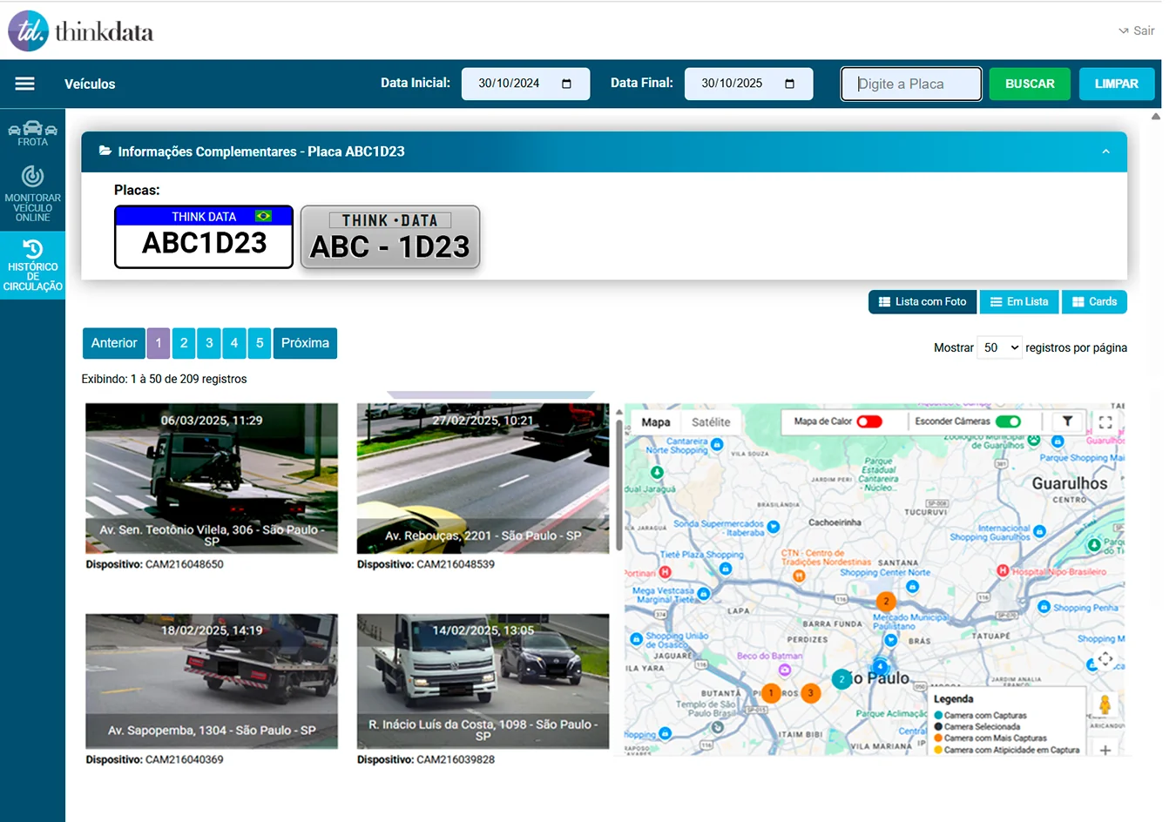The width and height of the screenshot is (1176, 822).
Task: Open photo from 27/02/2025, 10:21
Action: pyautogui.click(x=483, y=478)
